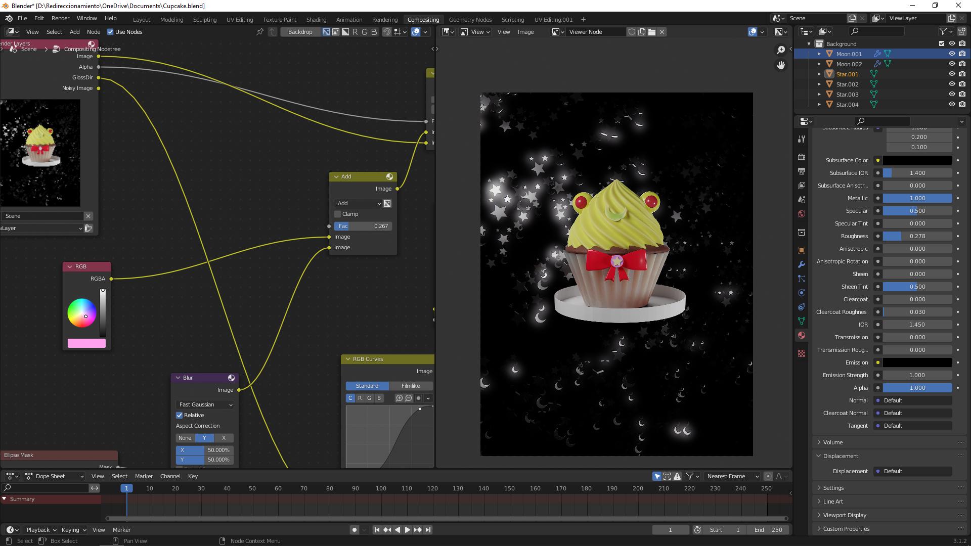Jump to the timeline start frame

(x=377, y=530)
